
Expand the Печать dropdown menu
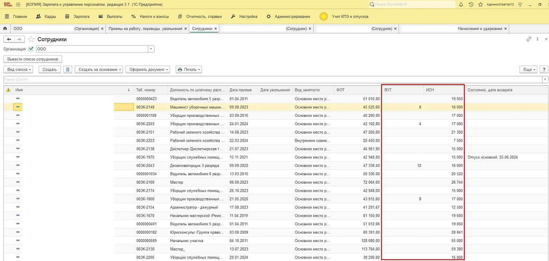(x=188, y=69)
